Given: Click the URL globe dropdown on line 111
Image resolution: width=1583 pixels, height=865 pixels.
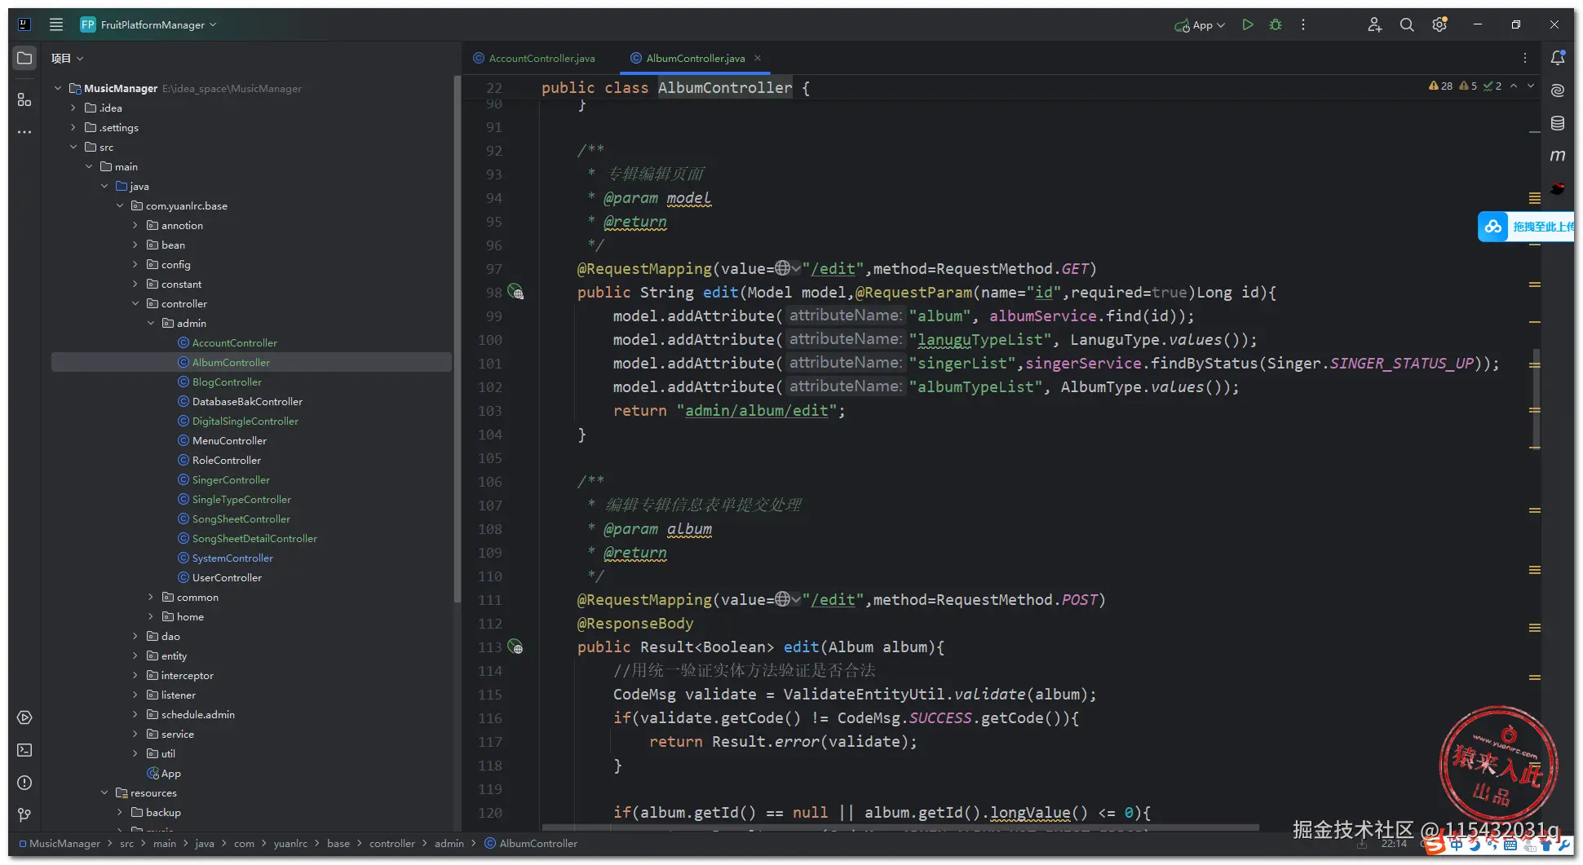Looking at the screenshot, I should coord(788,599).
